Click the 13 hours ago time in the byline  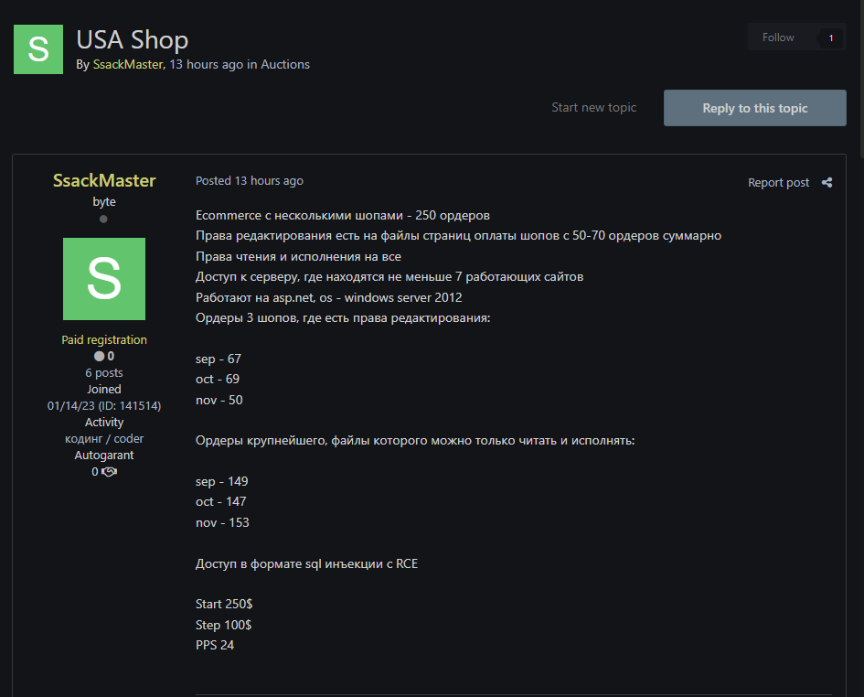click(x=207, y=64)
